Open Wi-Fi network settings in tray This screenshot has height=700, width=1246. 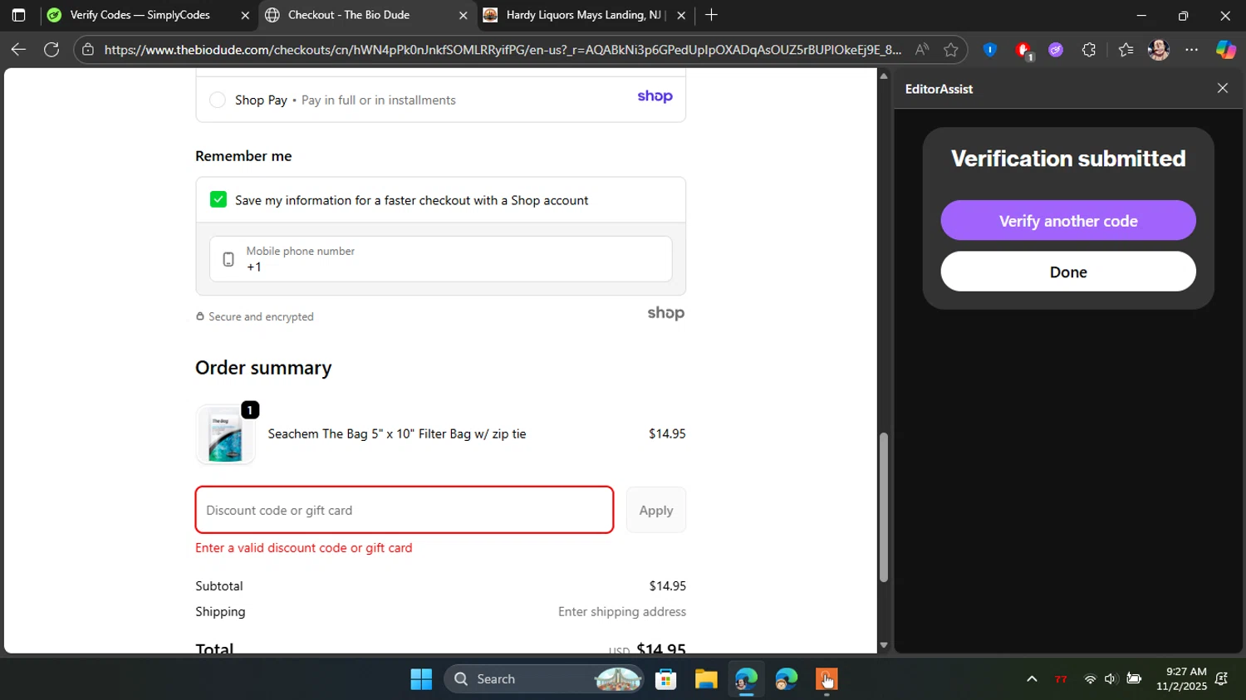[1090, 679]
